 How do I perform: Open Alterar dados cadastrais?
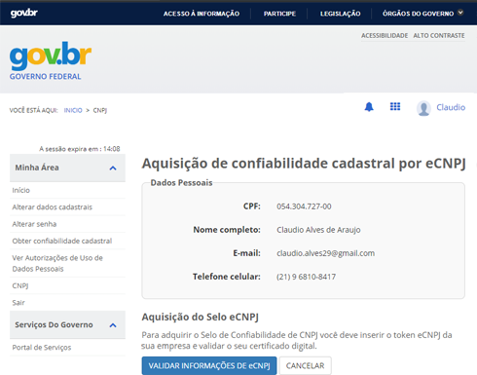[53, 207]
